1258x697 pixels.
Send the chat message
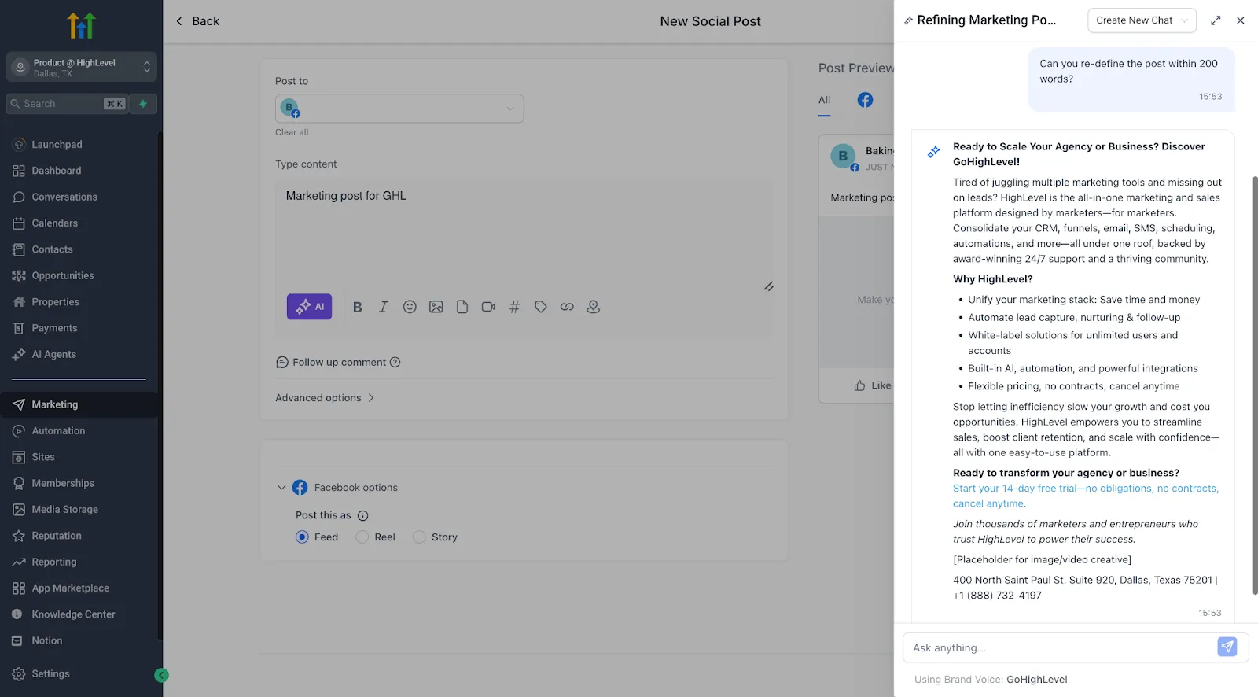[x=1227, y=647]
